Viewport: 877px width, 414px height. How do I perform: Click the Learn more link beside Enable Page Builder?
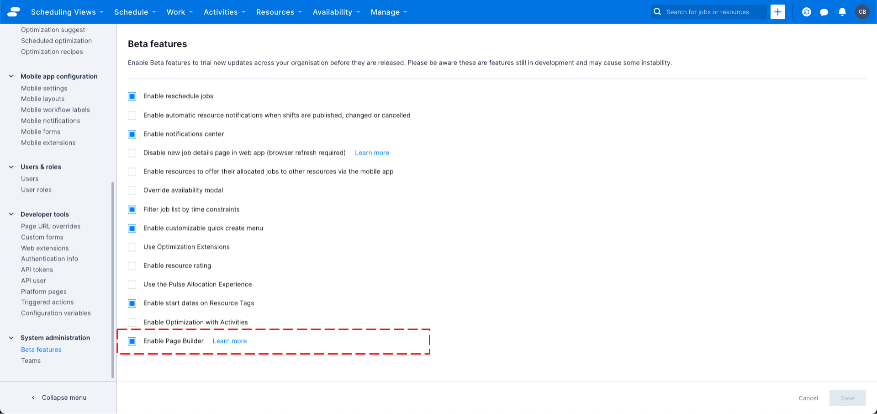pyautogui.click(x=229, y=341)
